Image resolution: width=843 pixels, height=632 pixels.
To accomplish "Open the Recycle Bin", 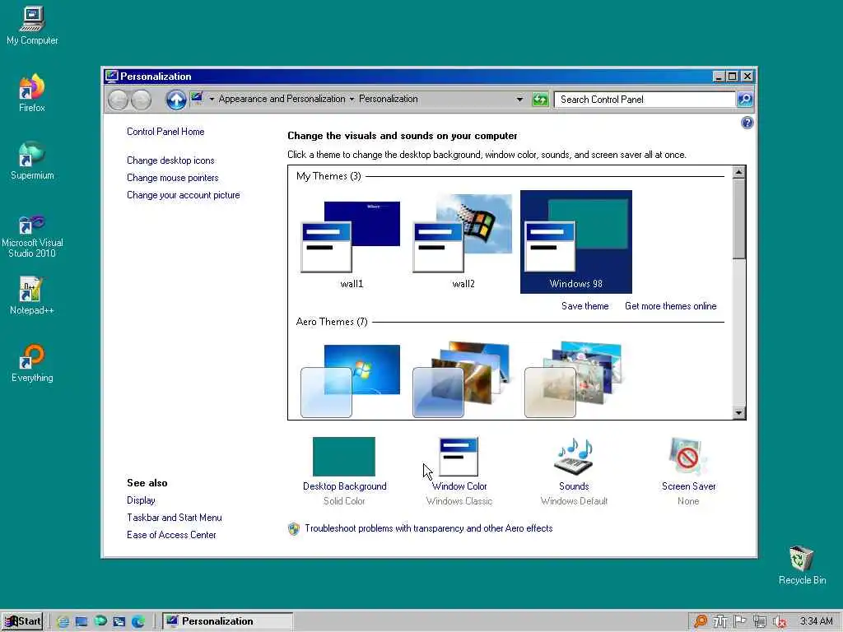I will coord(802,565).
